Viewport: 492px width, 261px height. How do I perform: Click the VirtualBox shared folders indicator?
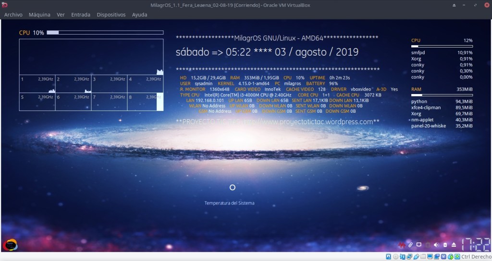423,257
